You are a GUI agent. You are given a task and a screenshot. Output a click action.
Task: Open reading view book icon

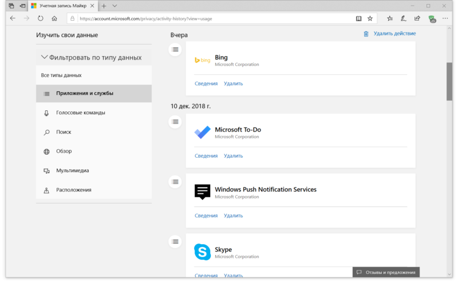tap(359, 18)
